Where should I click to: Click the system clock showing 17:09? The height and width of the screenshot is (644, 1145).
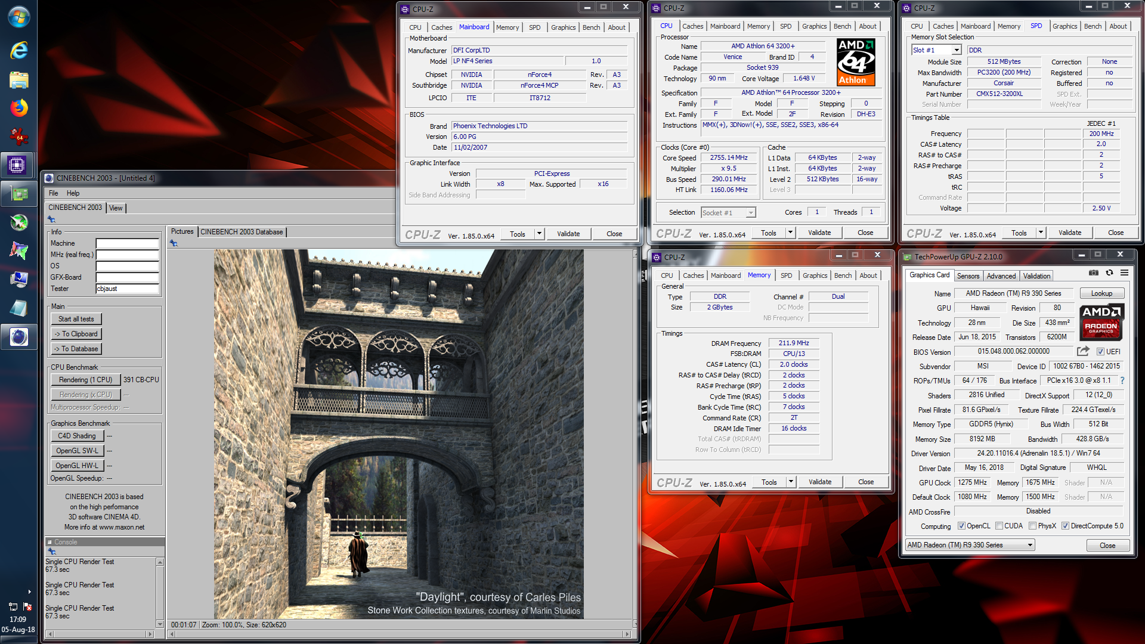[18, 620]
